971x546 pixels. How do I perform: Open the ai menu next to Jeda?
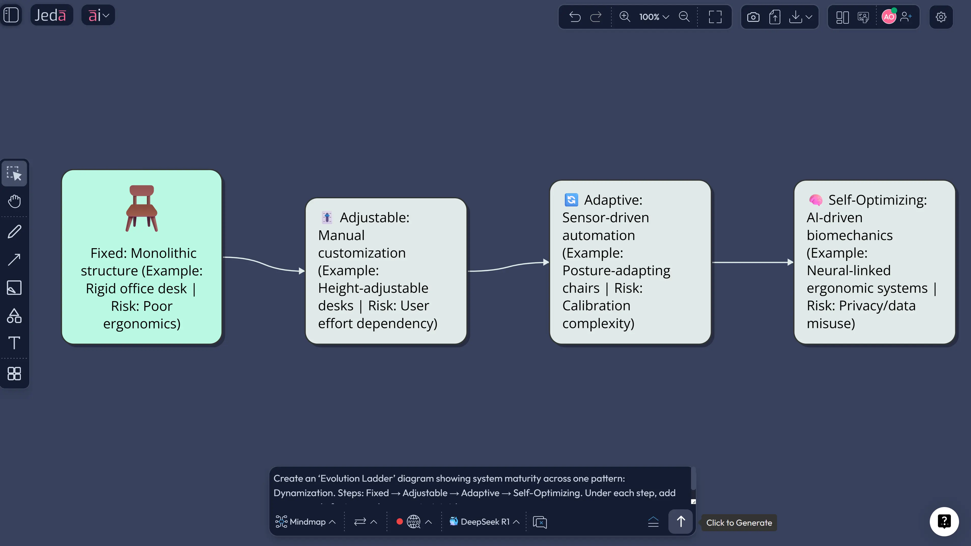coord(98,15)
